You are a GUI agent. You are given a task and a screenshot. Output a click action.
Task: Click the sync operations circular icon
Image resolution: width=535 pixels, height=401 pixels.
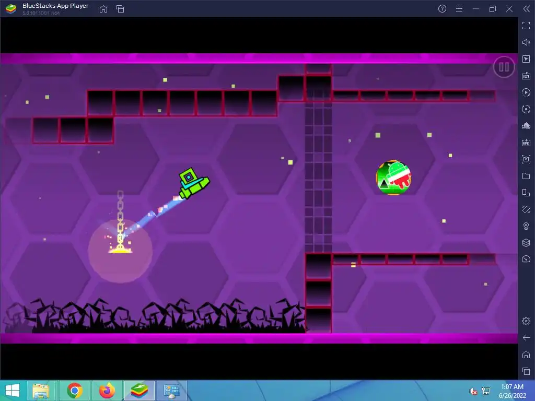click(x=526, y=109)
